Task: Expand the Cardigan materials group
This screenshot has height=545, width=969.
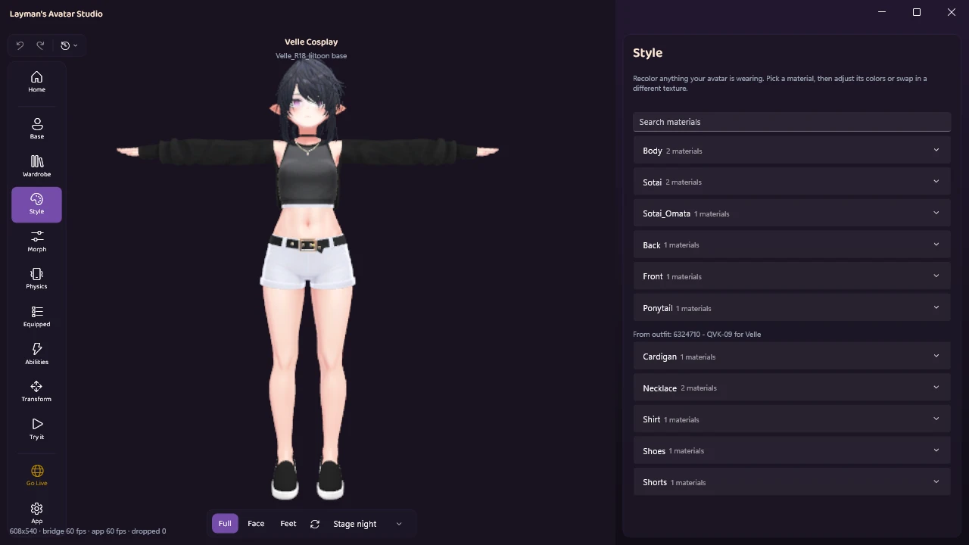Action: pyautogui.click(x=792, y=357)
